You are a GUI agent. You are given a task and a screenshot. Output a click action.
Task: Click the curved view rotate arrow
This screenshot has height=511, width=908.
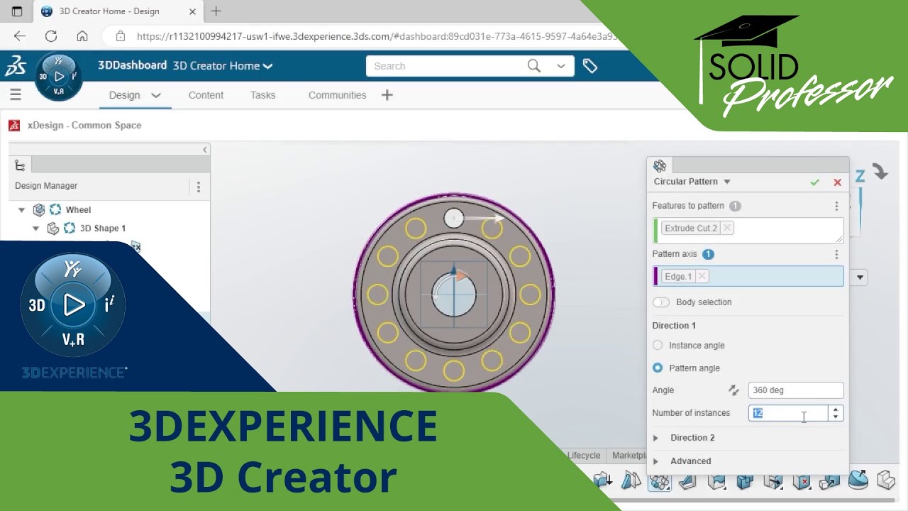[880, 172]
